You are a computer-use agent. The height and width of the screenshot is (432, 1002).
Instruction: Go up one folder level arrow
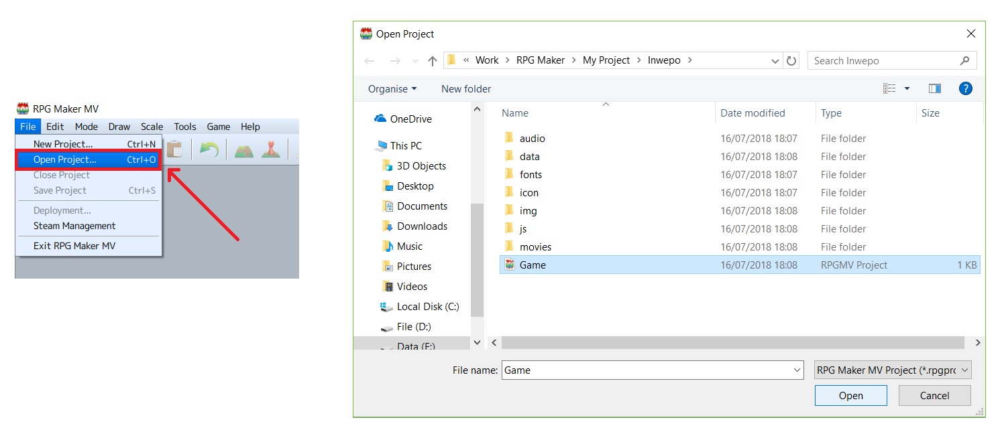click(433, 61)
